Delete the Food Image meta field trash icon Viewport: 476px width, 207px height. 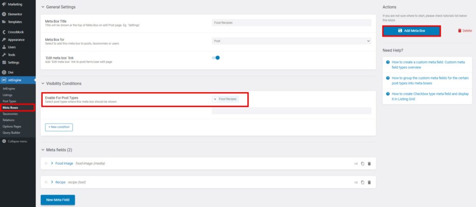coord(369,163)
